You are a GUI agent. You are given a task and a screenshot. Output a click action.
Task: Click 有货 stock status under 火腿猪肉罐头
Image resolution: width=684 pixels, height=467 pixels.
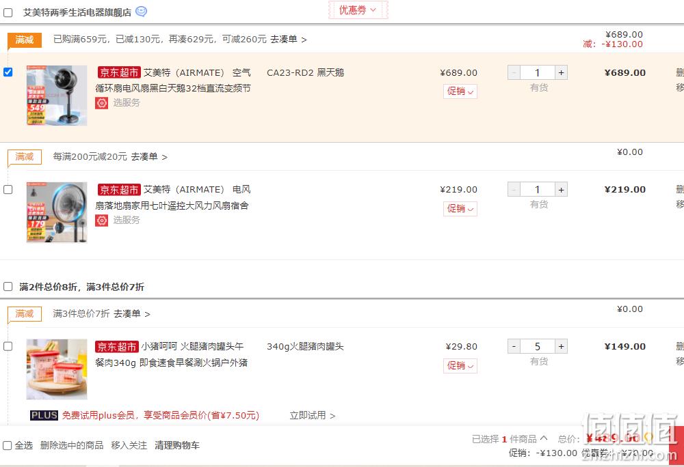point(539,361)
